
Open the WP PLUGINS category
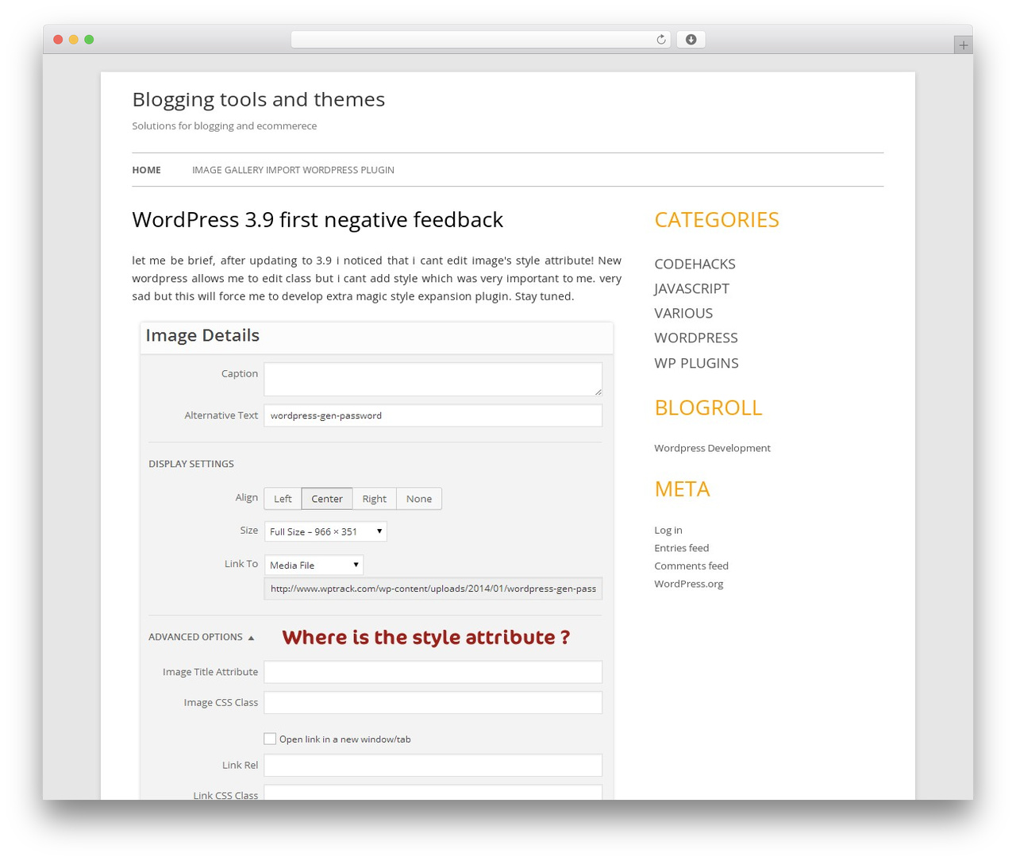[696, 363]
